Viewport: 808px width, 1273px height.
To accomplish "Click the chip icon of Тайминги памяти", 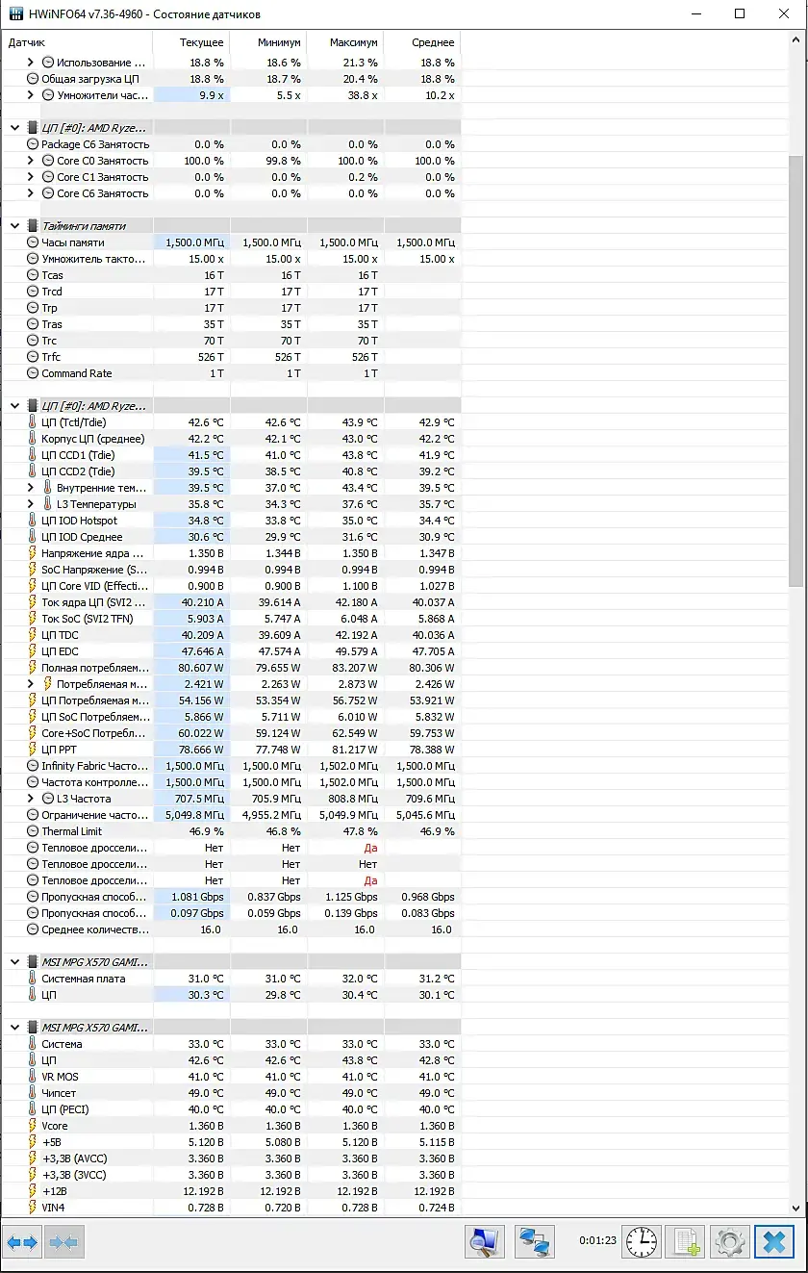I will (33, 226).
